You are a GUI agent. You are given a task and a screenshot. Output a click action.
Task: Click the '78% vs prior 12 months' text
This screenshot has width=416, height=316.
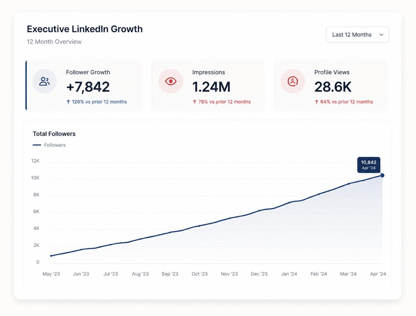225,102
